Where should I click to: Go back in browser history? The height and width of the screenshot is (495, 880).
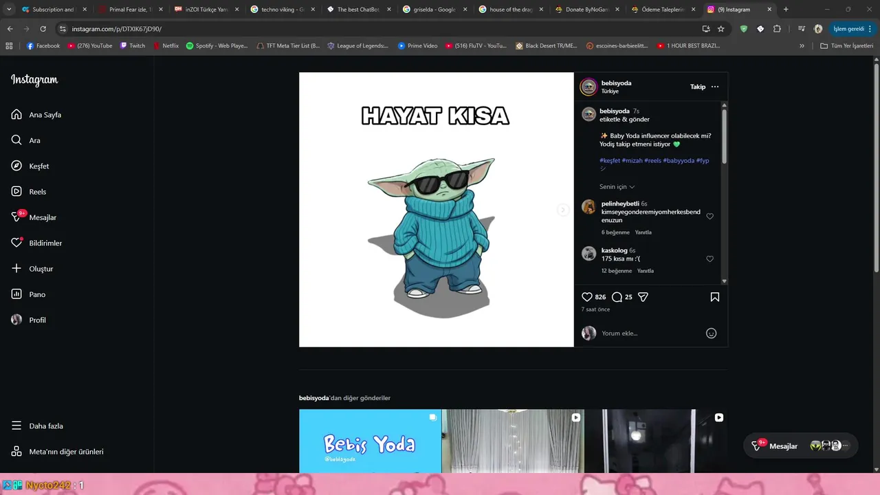(10, 29)
